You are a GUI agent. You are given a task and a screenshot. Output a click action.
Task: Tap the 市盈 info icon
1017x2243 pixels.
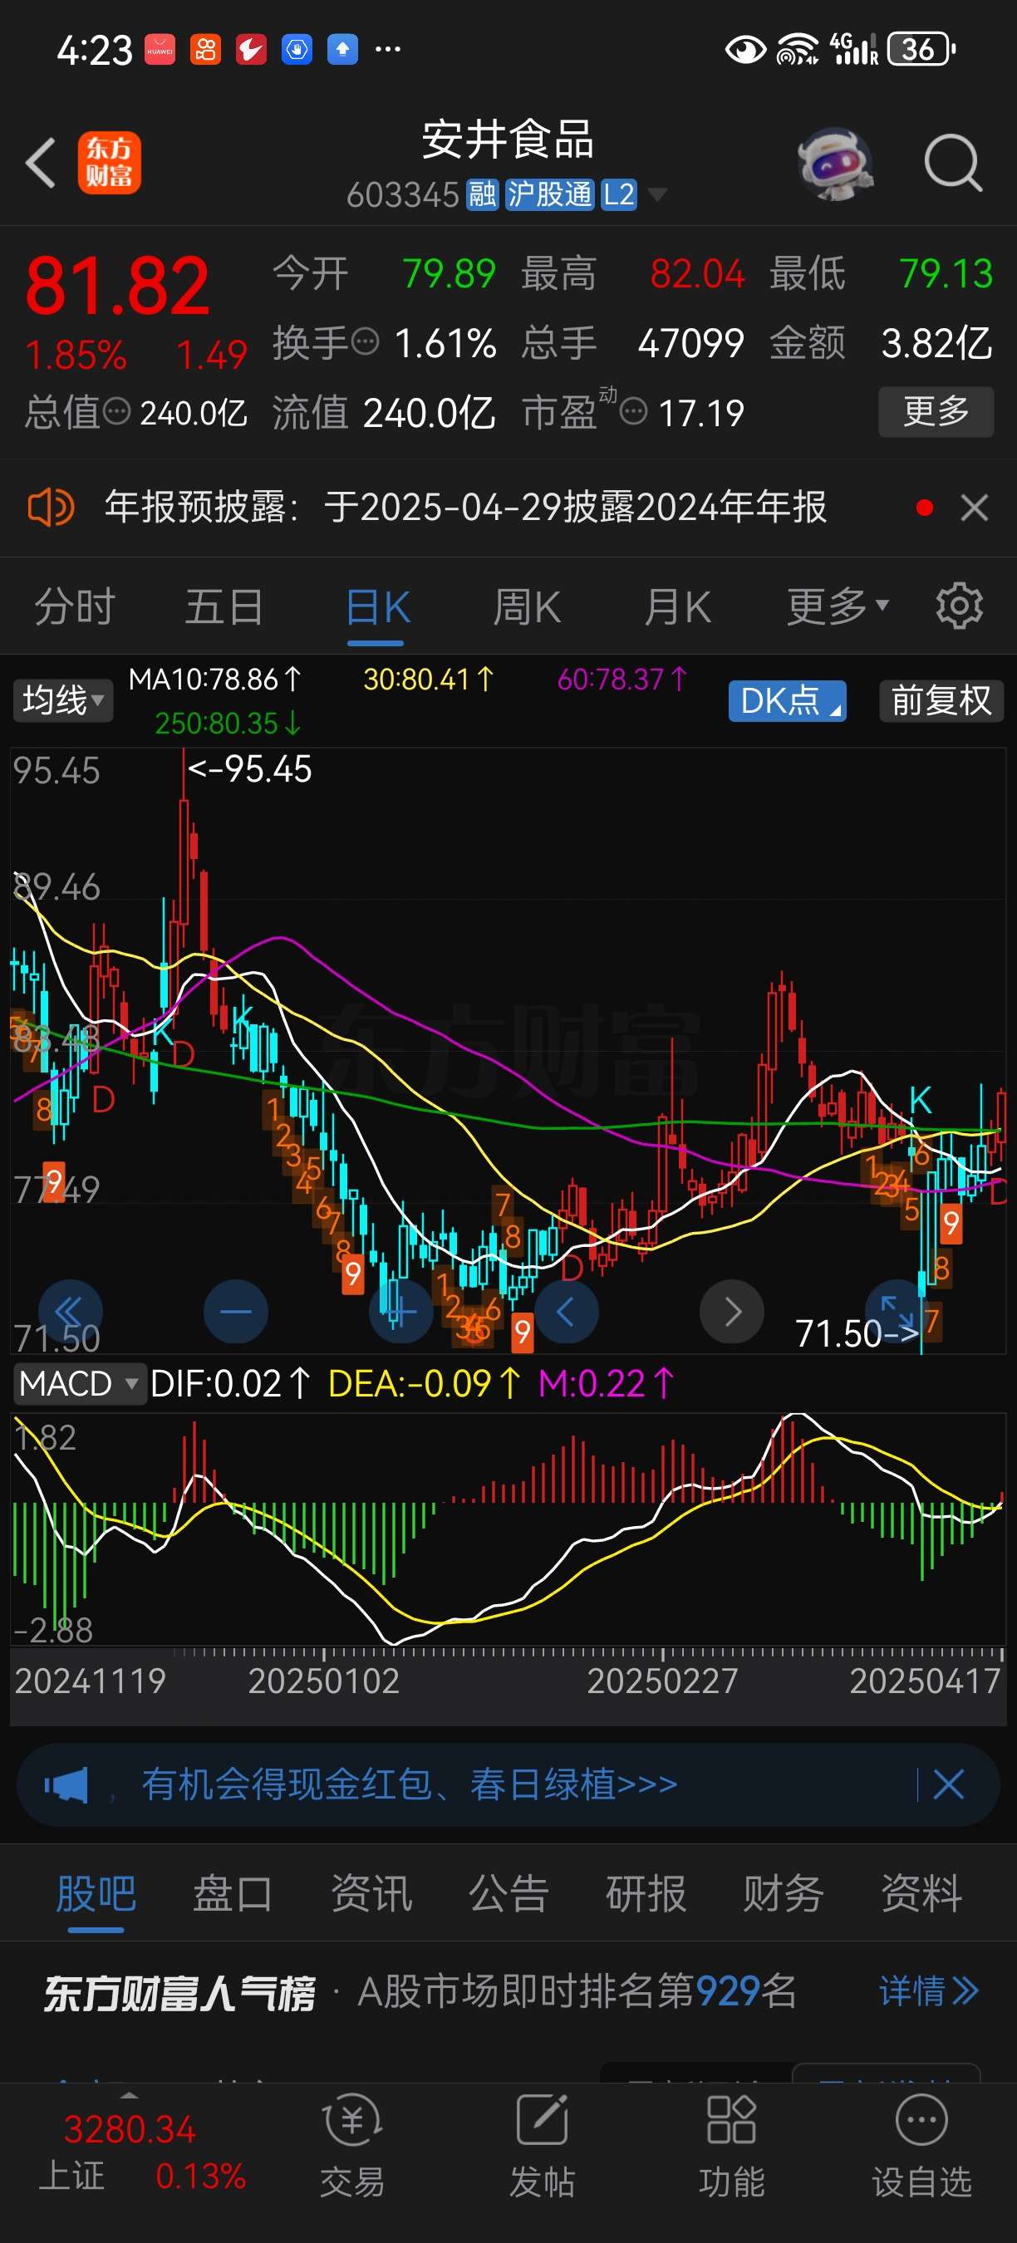pyautogui.click(x=633, y=411)
